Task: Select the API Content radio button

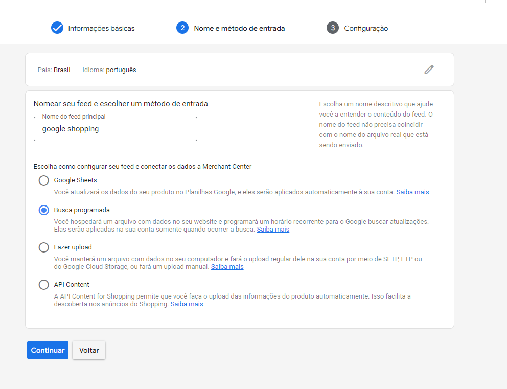Action: [43, 285]
